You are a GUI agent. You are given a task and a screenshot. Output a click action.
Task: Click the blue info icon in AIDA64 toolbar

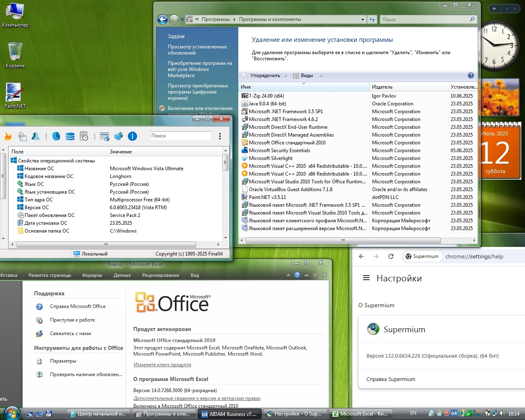click(132, 136)
